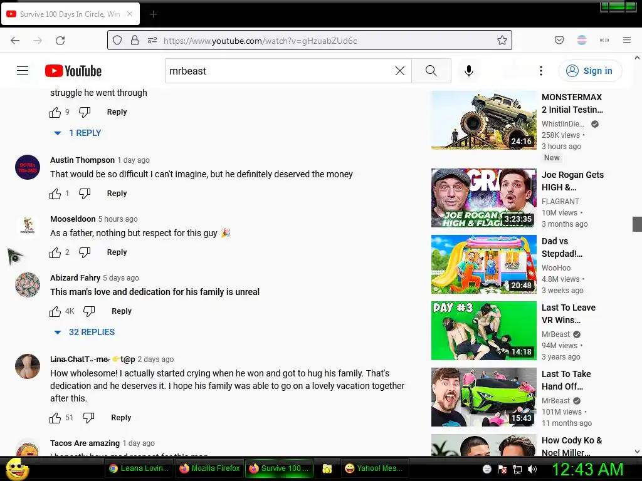The height and width of the screenshot is (481, 642).
Task: Reload the page with the refresh icon
Action: point(60,41)
